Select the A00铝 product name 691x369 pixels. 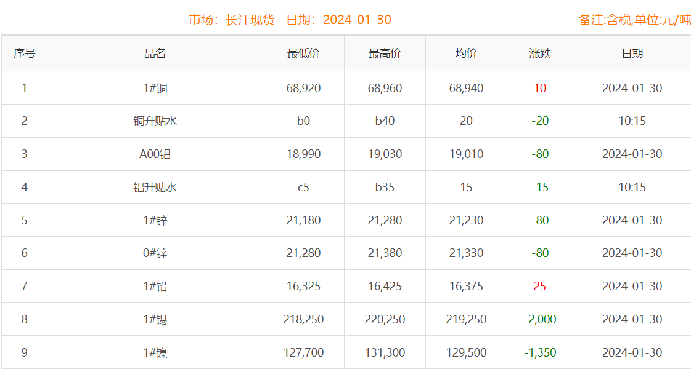tap(154, 154)
